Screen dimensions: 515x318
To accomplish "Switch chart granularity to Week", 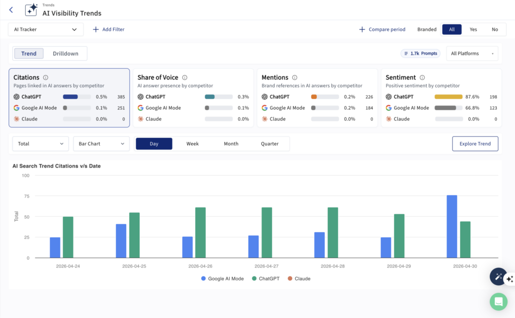I will pos(193,144).
